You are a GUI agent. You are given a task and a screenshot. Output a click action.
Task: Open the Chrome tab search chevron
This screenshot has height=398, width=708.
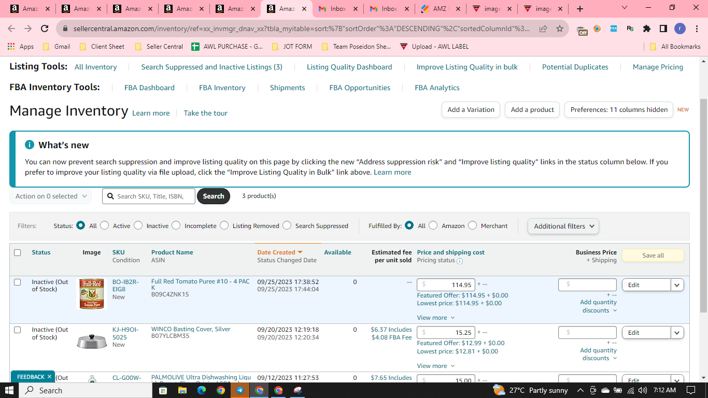624,8
